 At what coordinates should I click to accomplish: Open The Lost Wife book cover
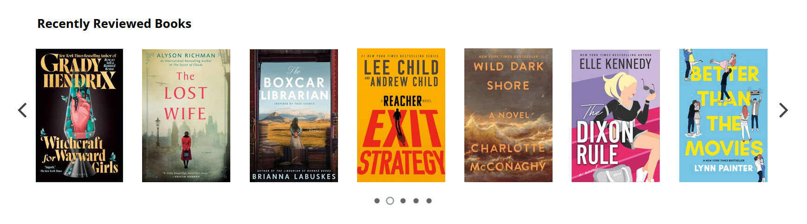pyautogui.click(x=186, y=115)
